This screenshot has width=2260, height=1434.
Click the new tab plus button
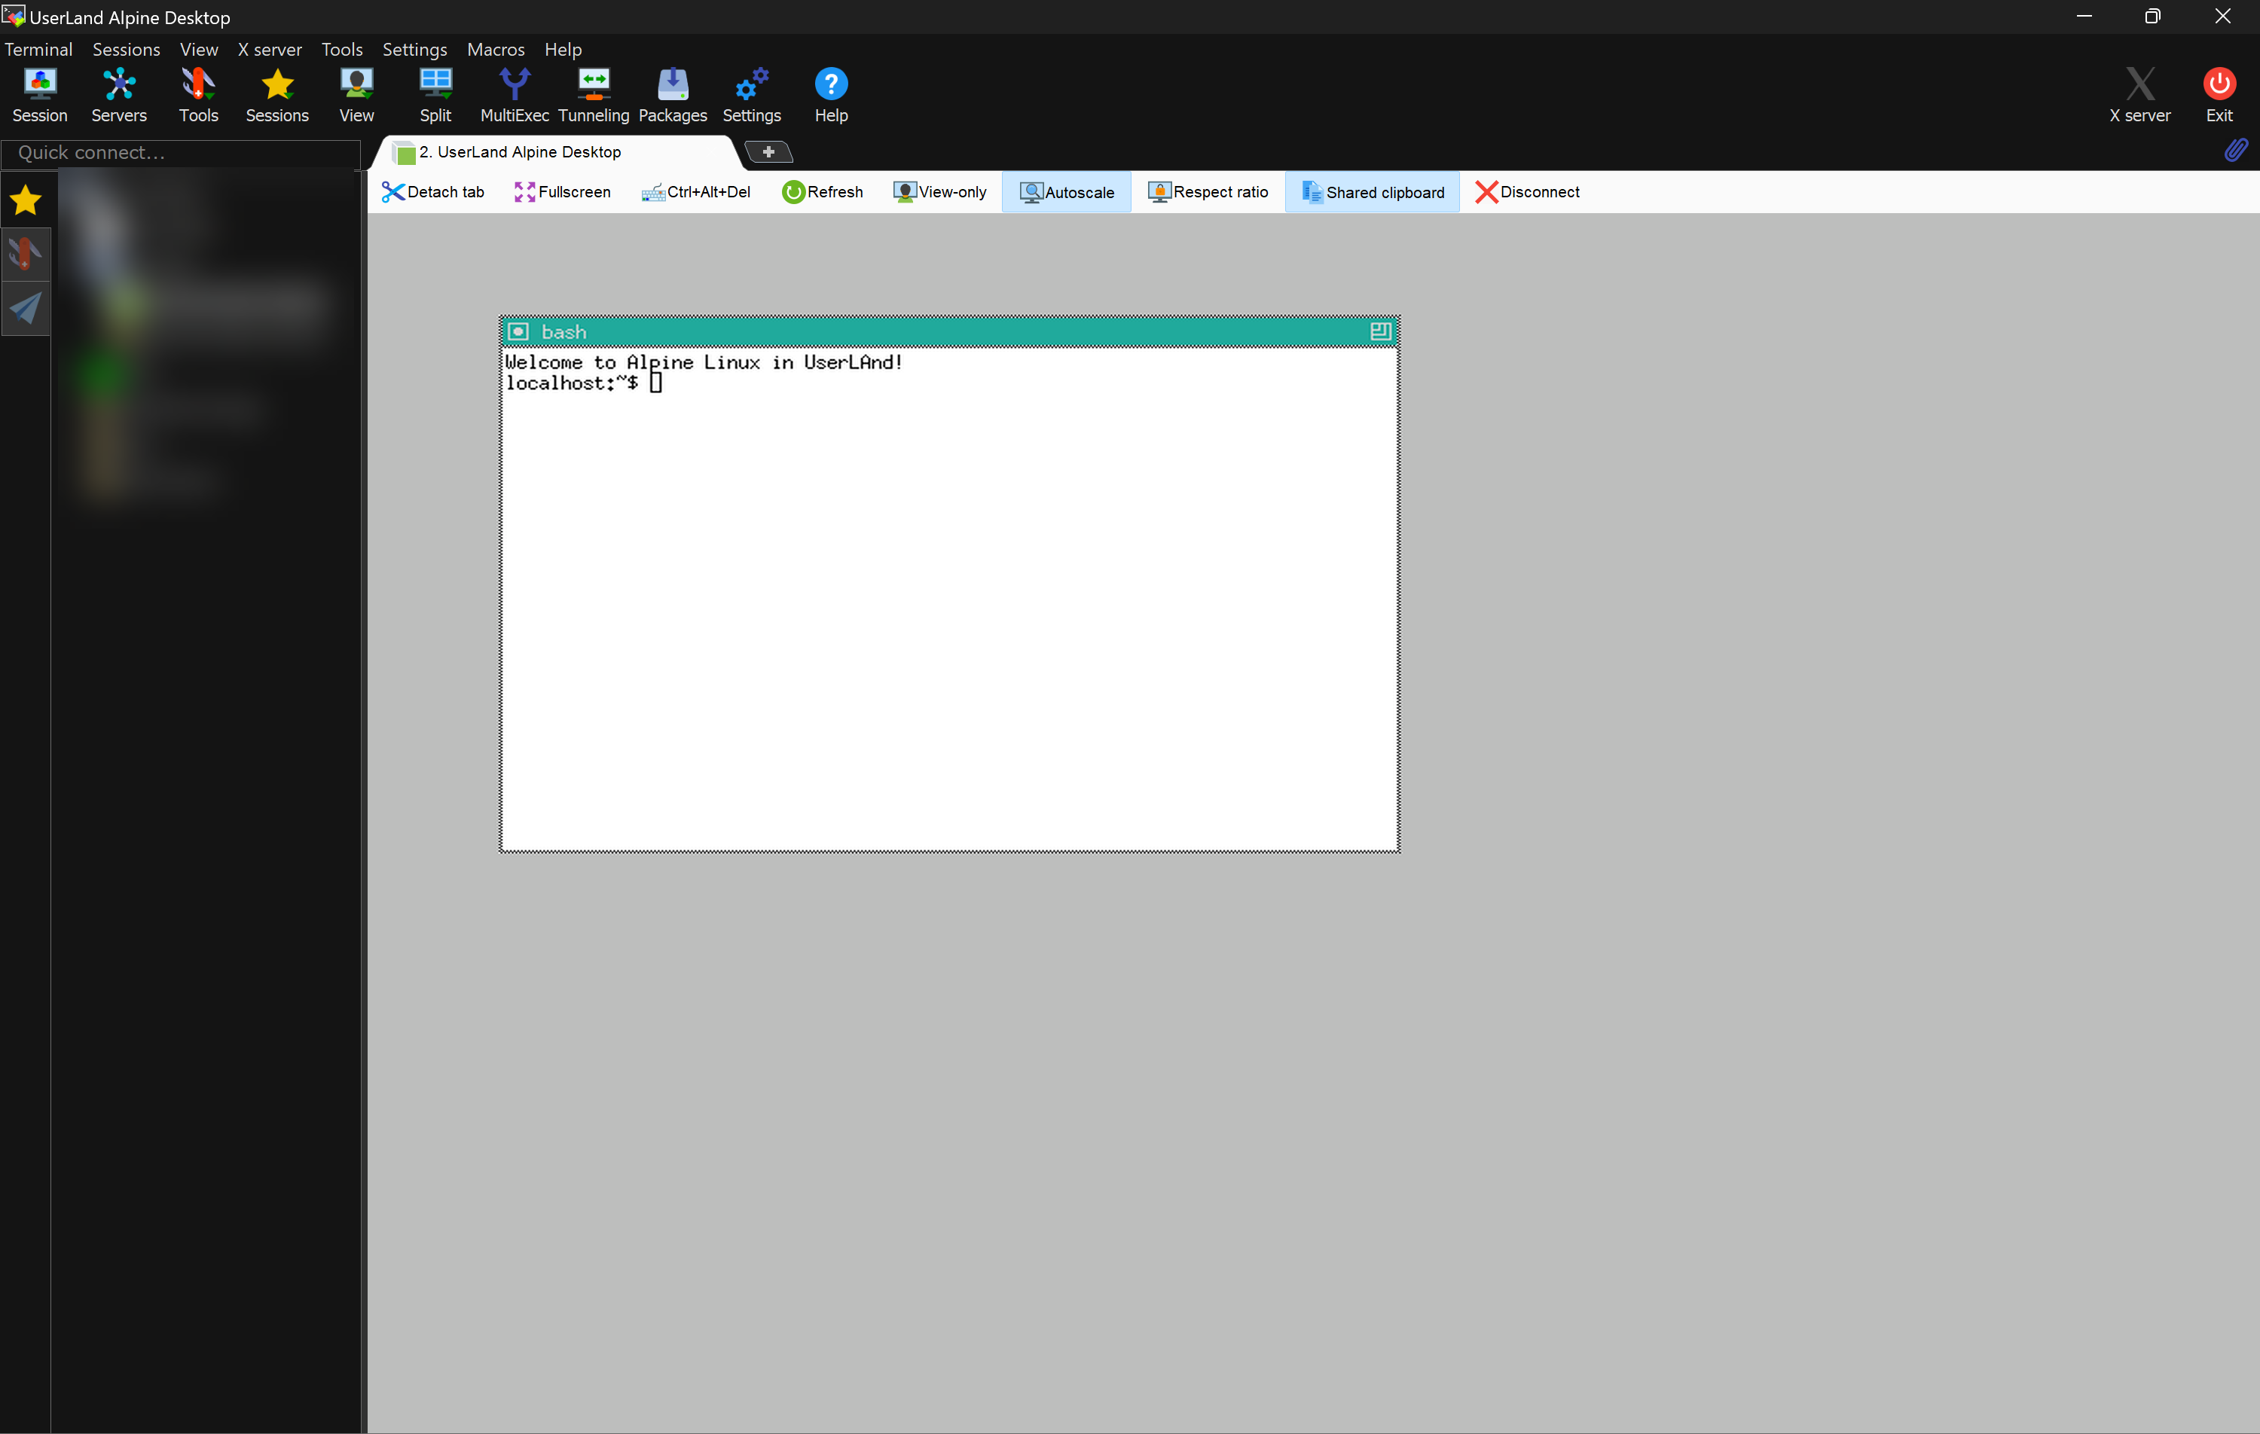768,151
